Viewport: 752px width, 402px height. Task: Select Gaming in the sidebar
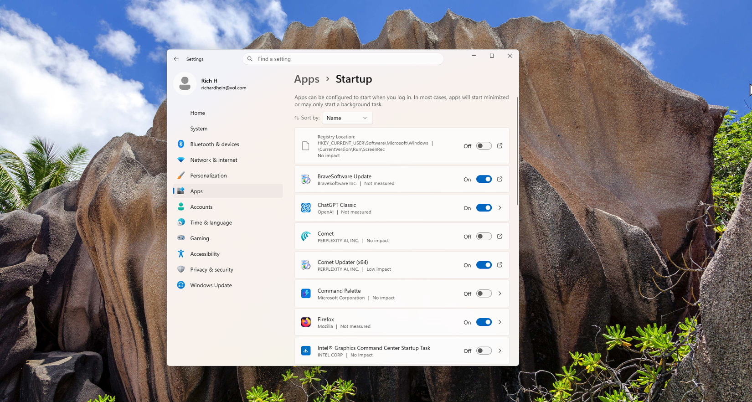tap(228, 238)
